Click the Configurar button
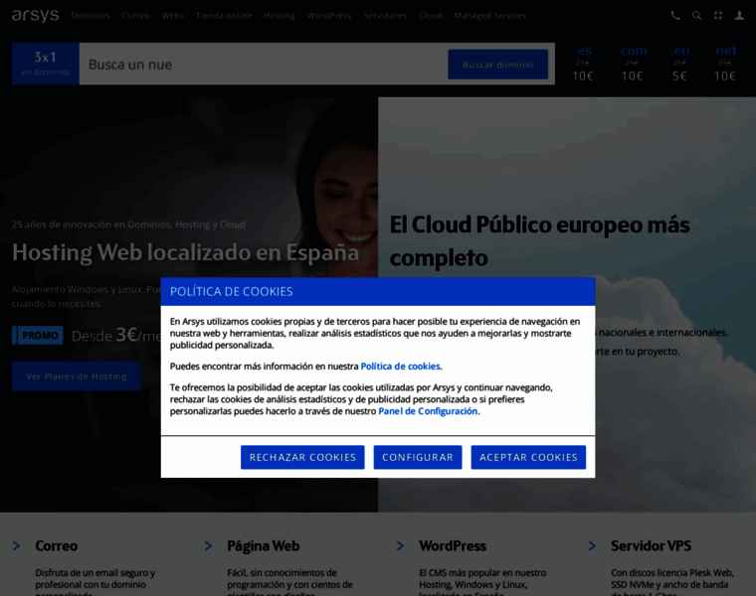 418,457
